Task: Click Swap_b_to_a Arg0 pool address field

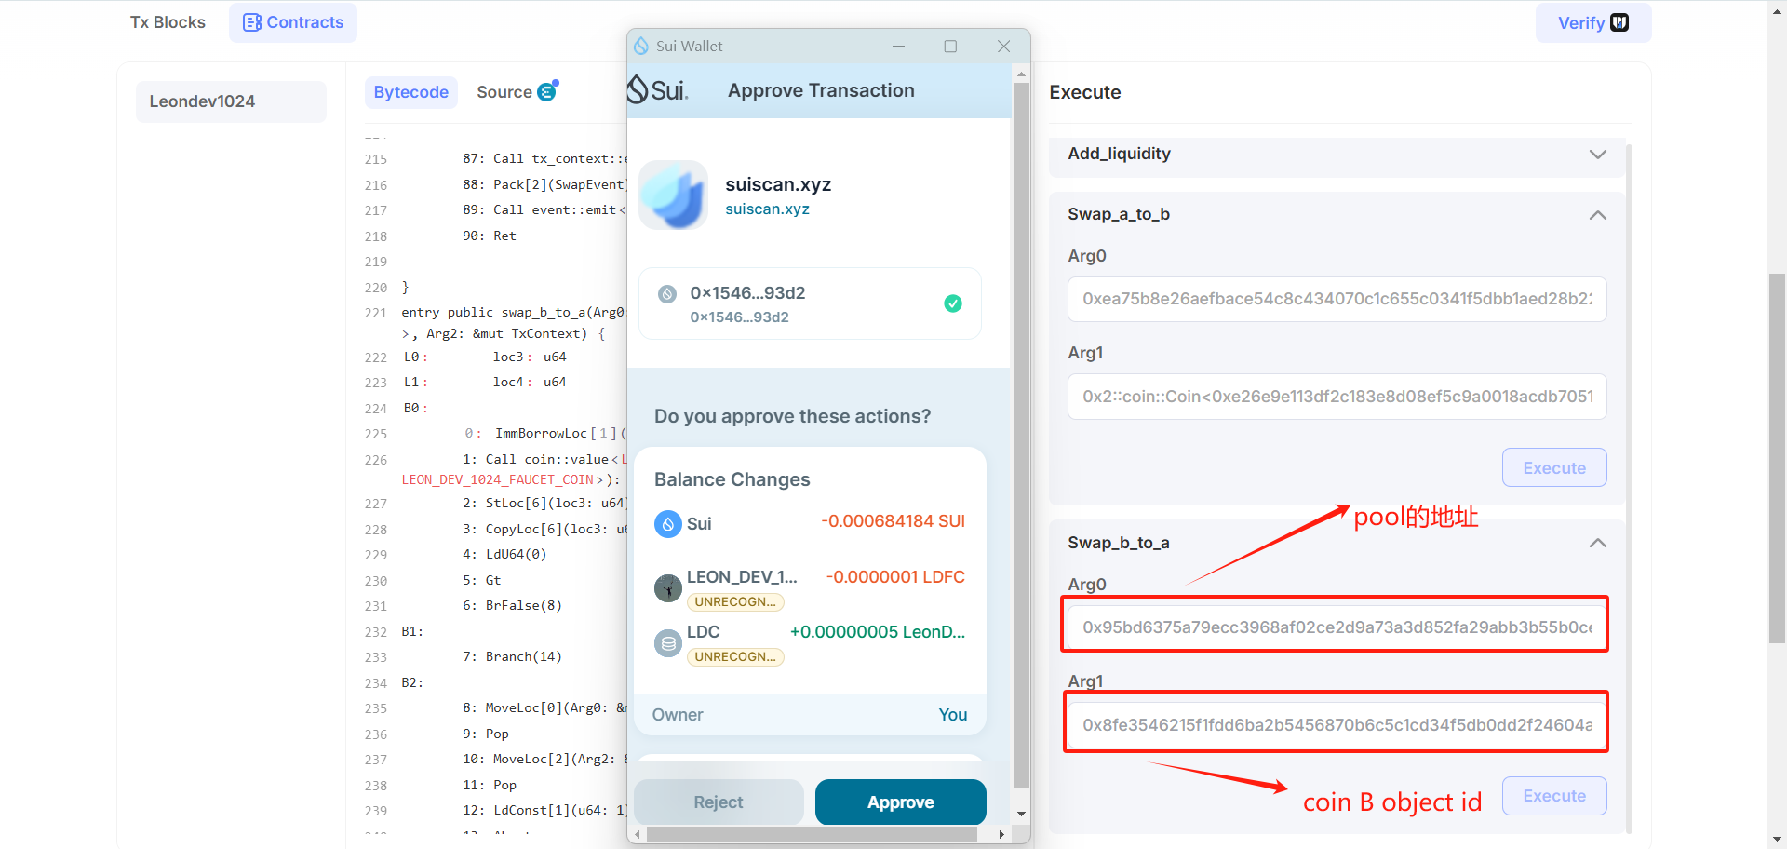Action: tap(1337, 627)
